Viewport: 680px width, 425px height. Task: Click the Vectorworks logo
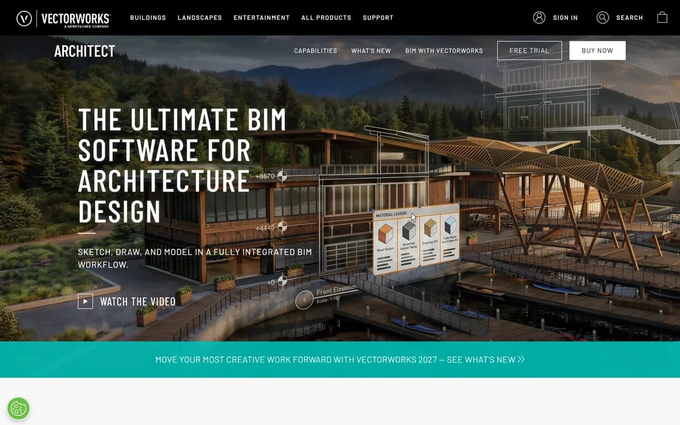coord(63,18)
